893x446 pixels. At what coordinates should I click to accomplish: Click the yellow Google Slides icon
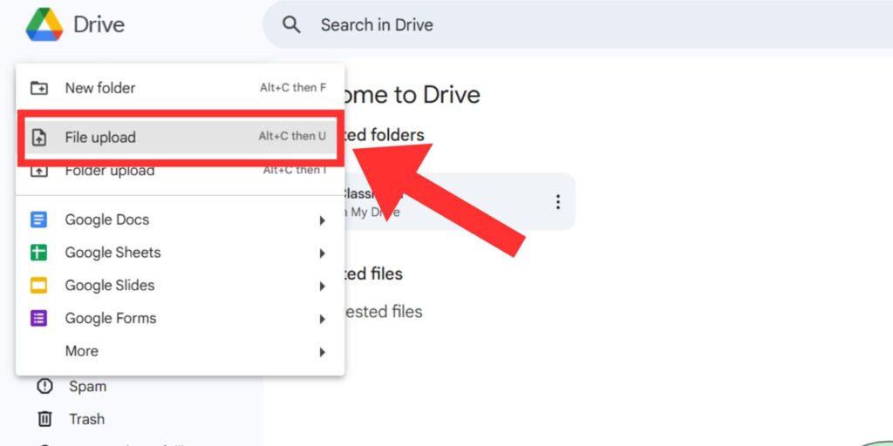[38, 286]
